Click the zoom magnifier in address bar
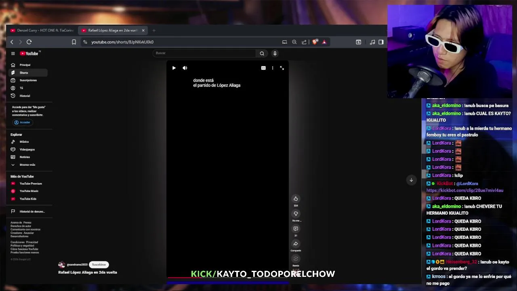Image resolution: width=517 pixels, height=291 pixels. click(x=294, y=42)
